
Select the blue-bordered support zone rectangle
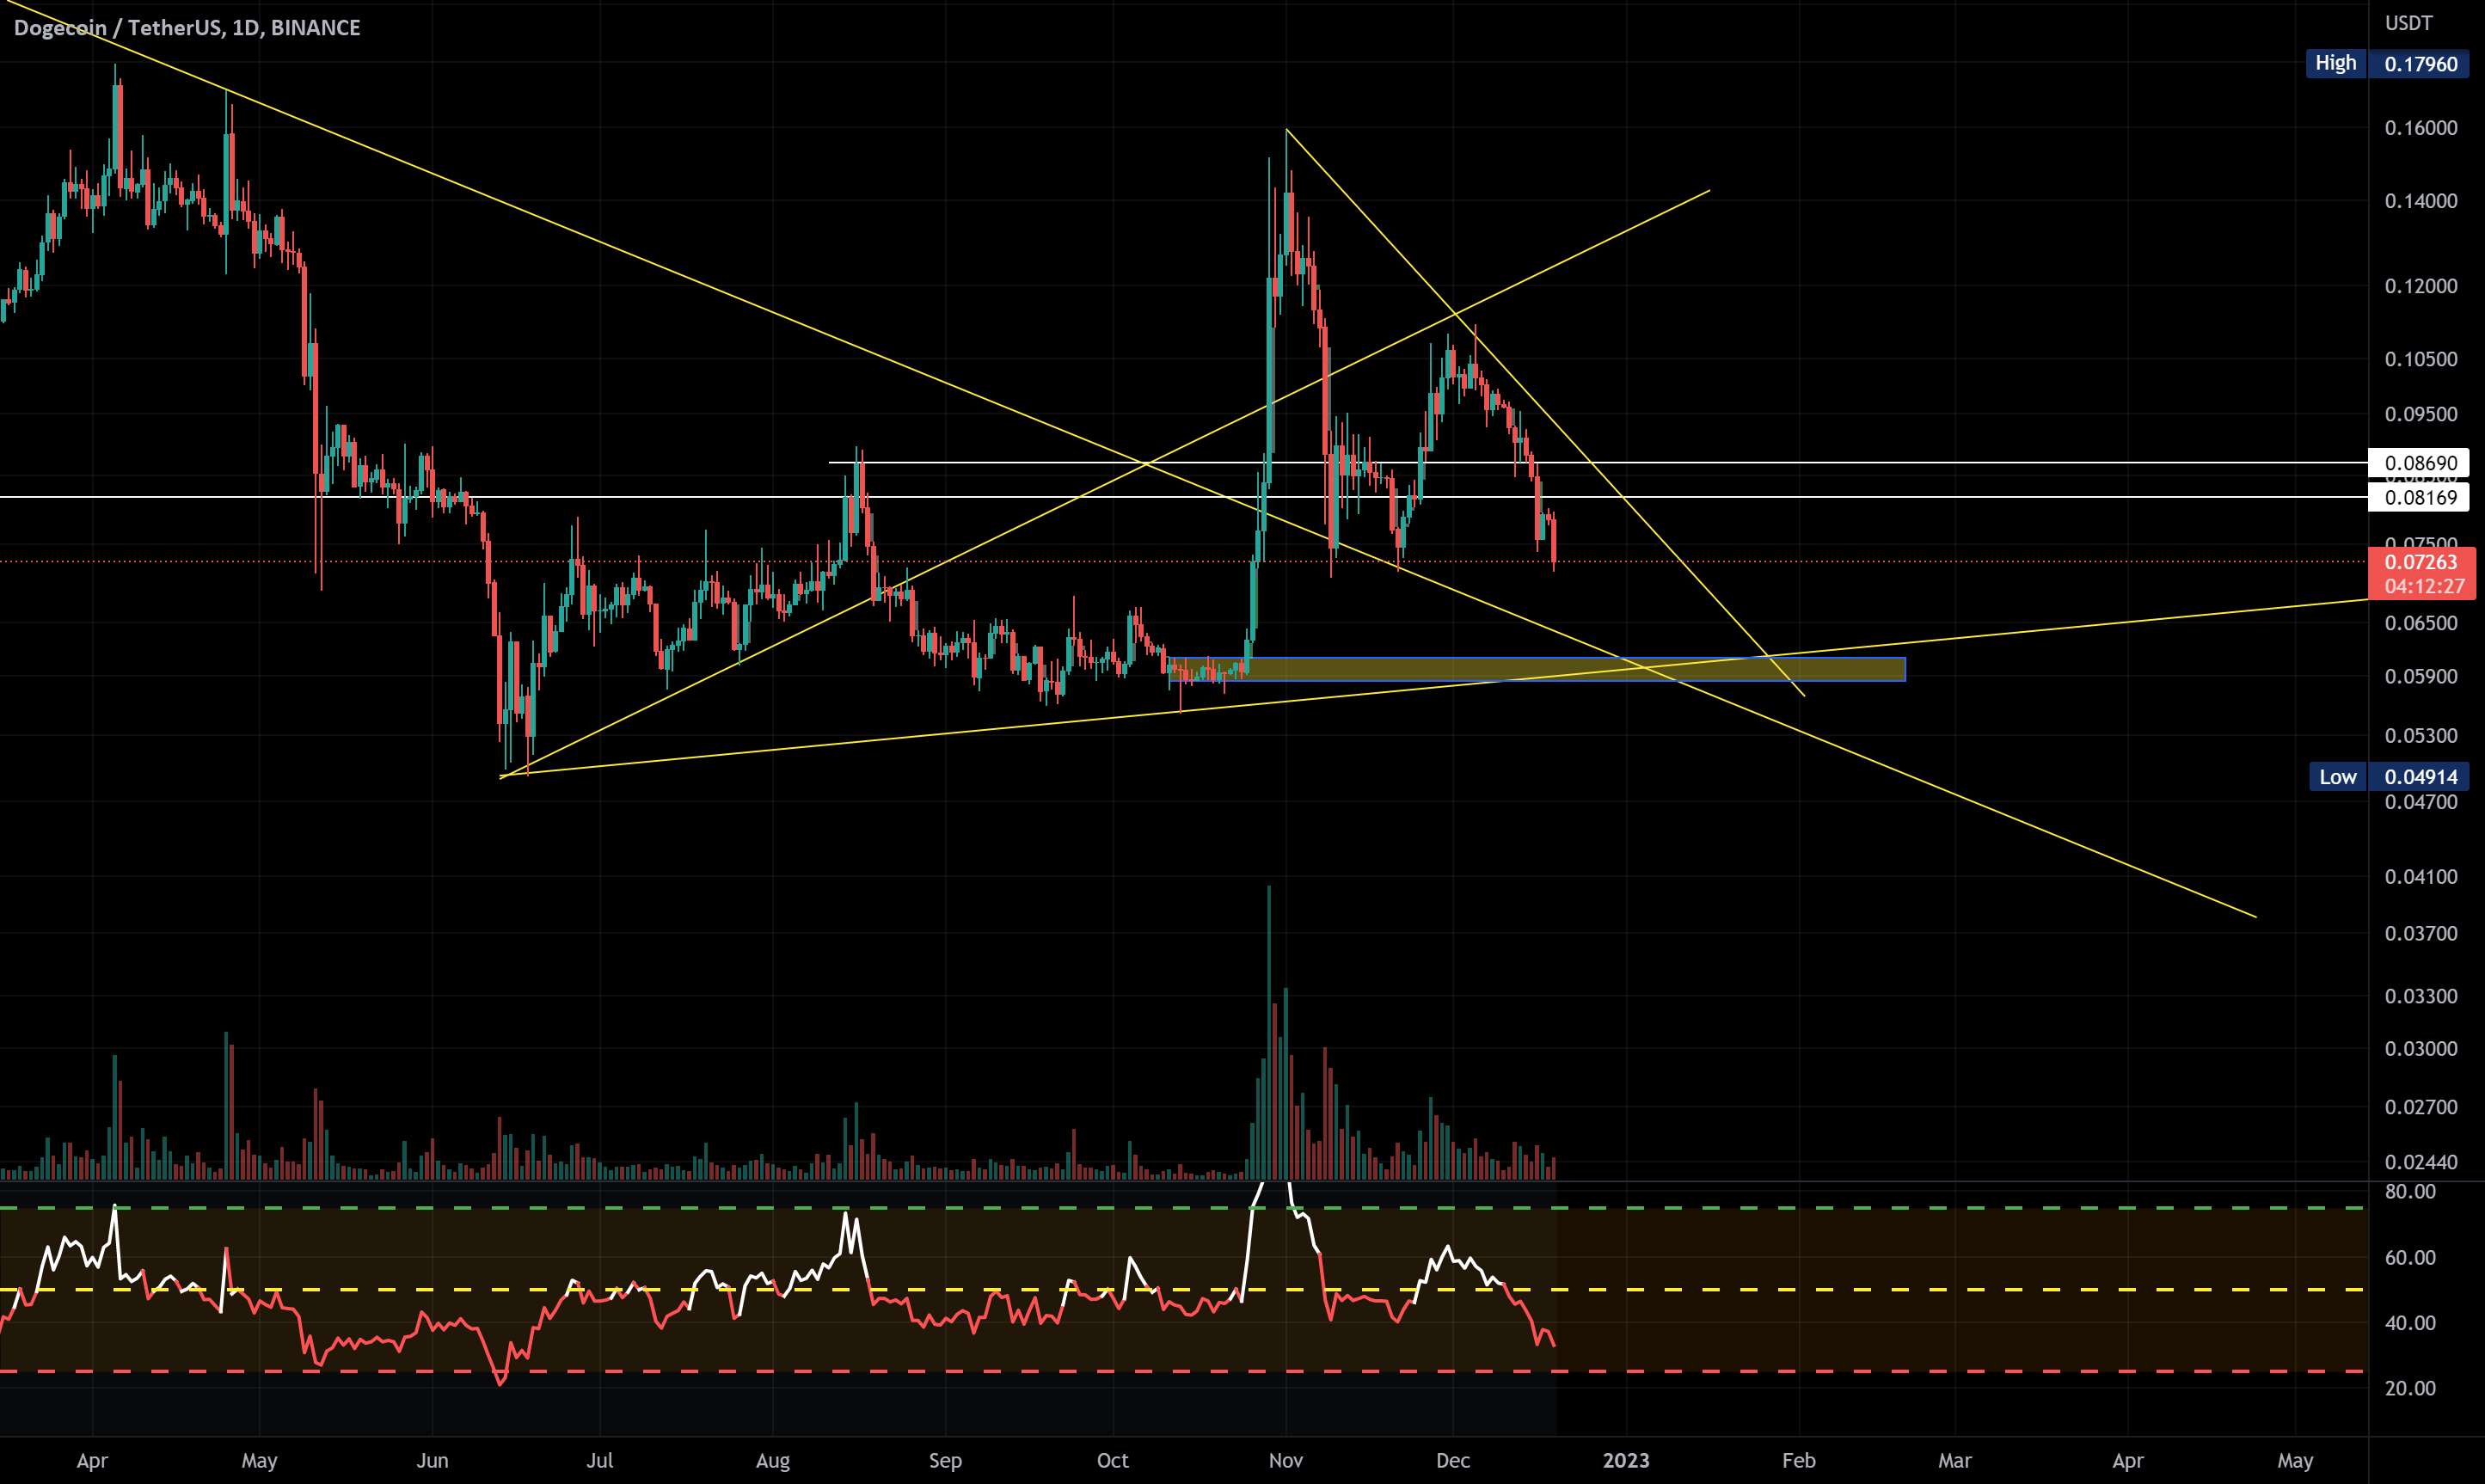[x=1537, y=669]
